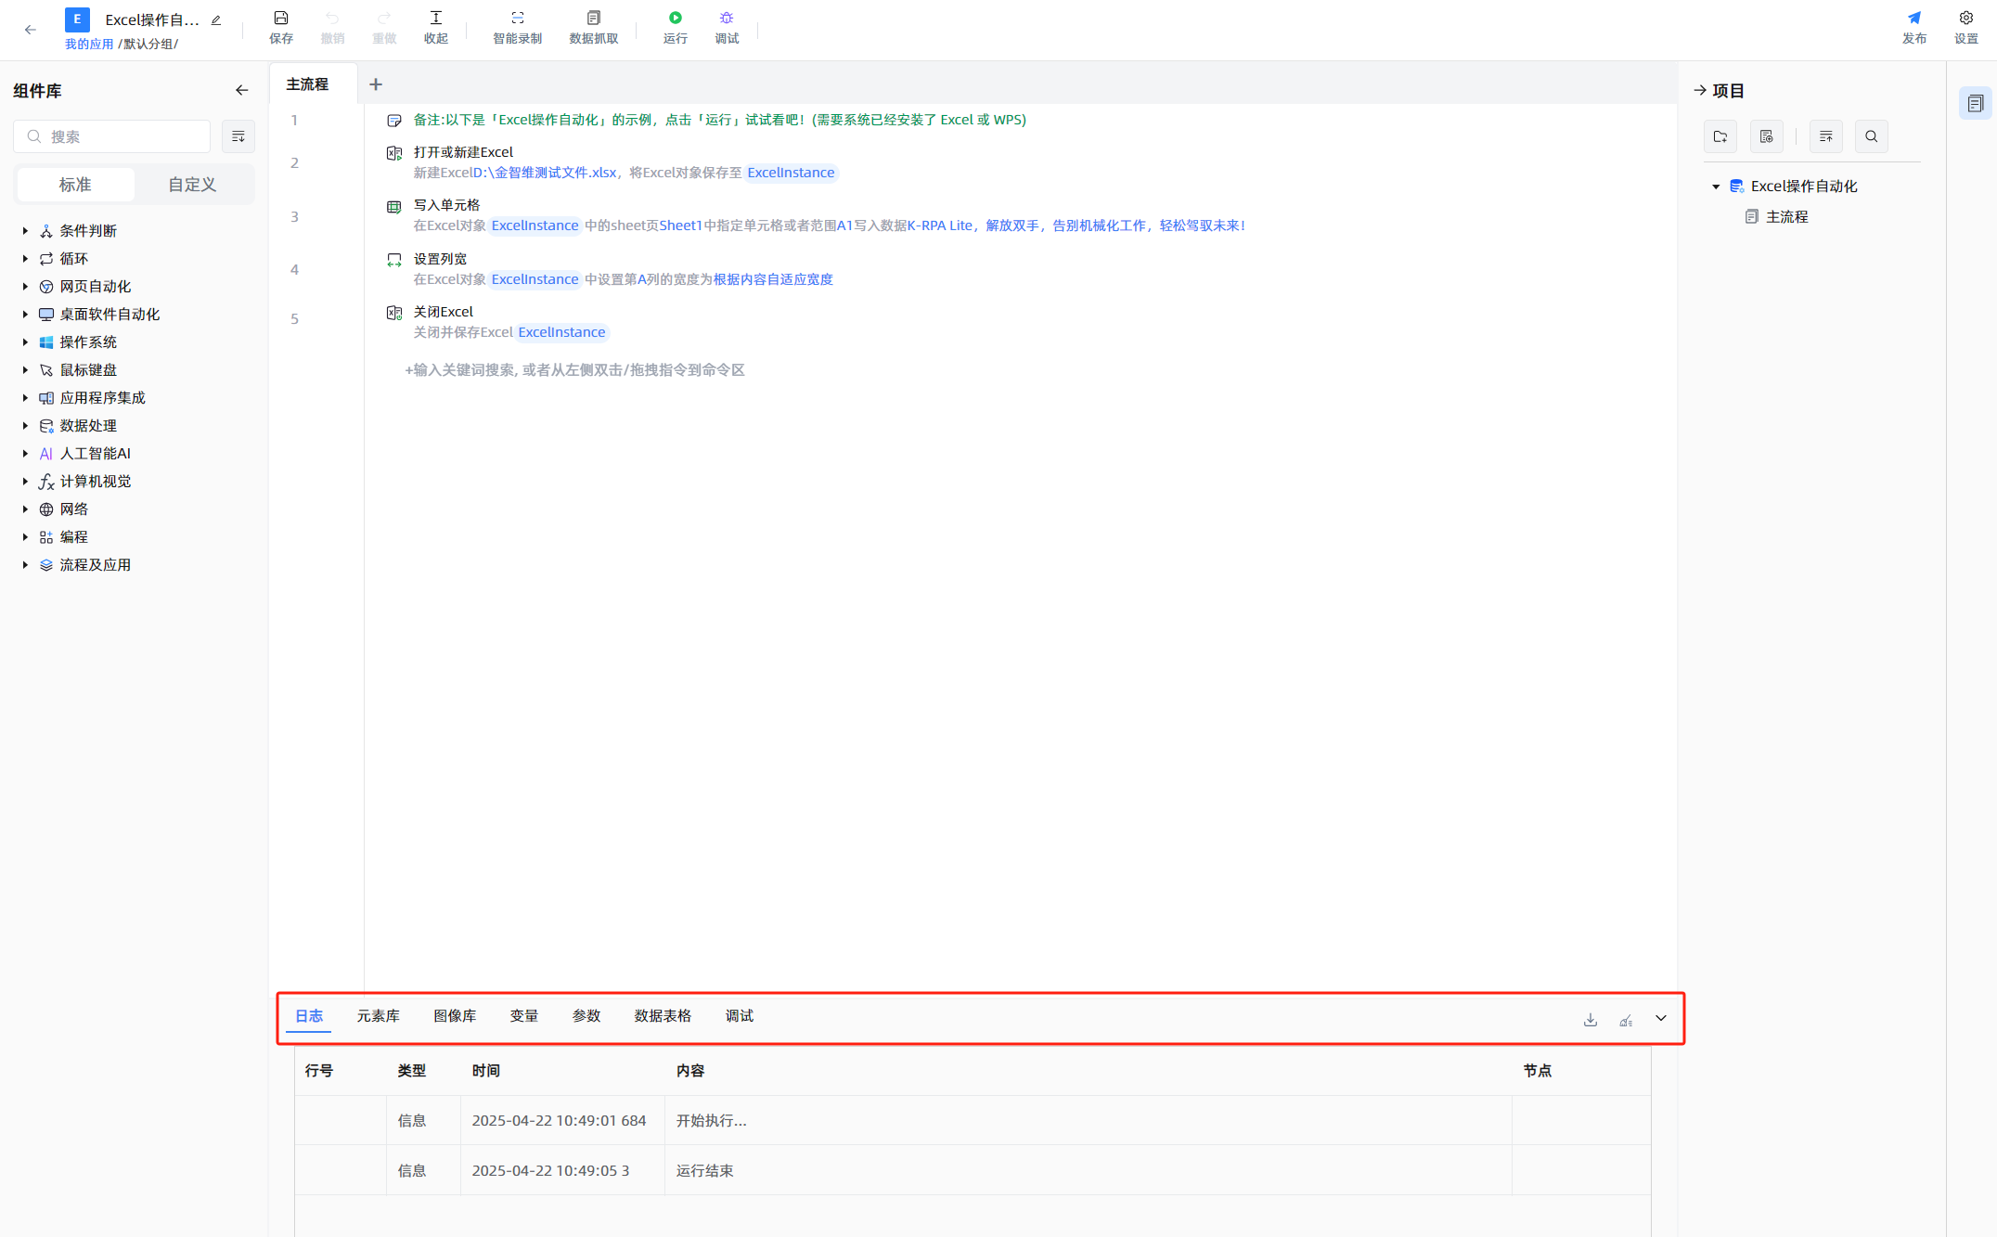Open the 日志 log tab
Viewport: 1997px width, 1237px height.
click(x=309, y=1016)
